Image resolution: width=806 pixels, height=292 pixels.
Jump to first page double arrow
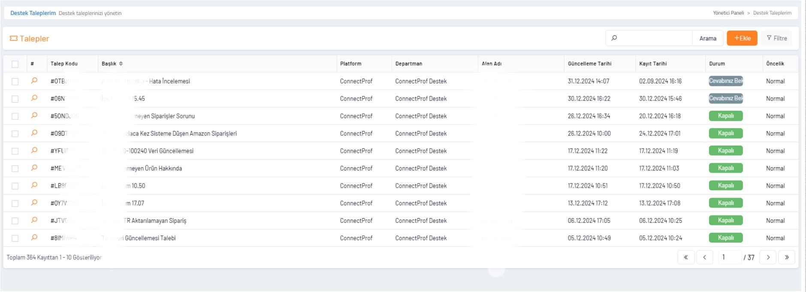point(686,257)
